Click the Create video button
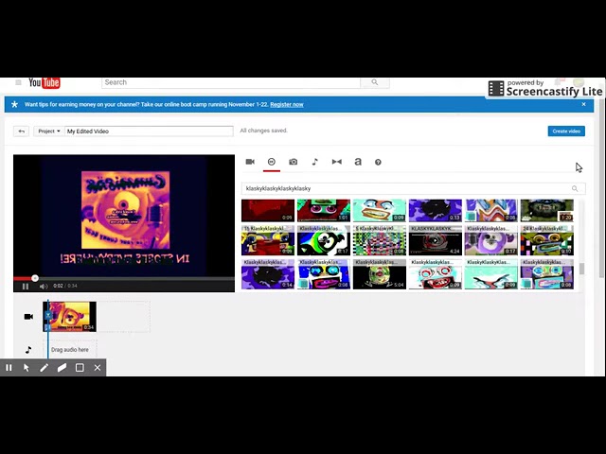The image size is (606, 454). coord(566,131)
